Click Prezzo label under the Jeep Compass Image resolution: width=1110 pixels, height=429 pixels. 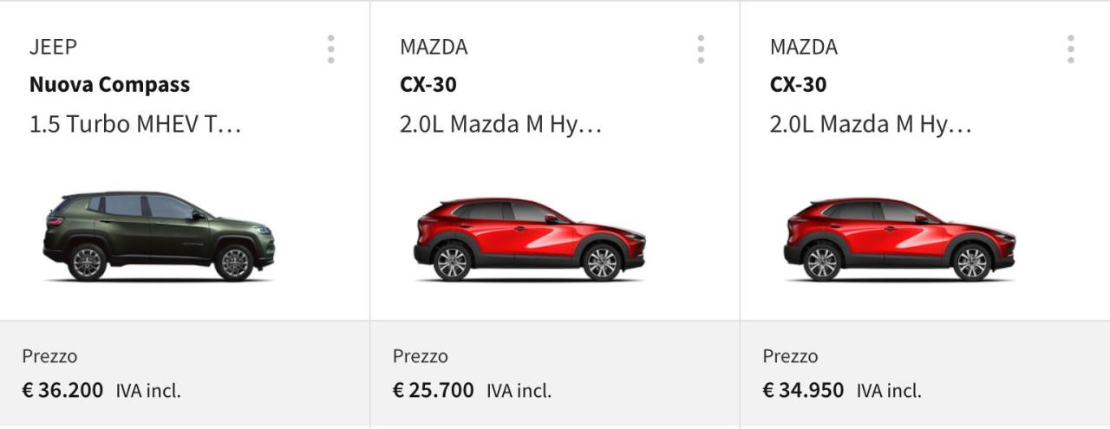pyautogui.click(x=49, y=356)
